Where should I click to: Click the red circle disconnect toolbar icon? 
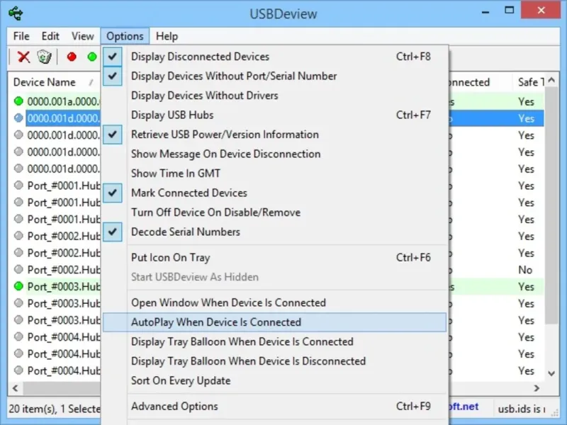point(72,57)
